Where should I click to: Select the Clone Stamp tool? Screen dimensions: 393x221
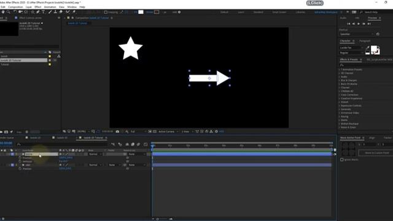point(55,12)
